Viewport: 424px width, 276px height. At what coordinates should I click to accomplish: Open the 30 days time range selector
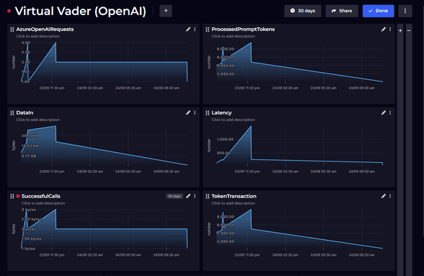click(x=303, y=11)
